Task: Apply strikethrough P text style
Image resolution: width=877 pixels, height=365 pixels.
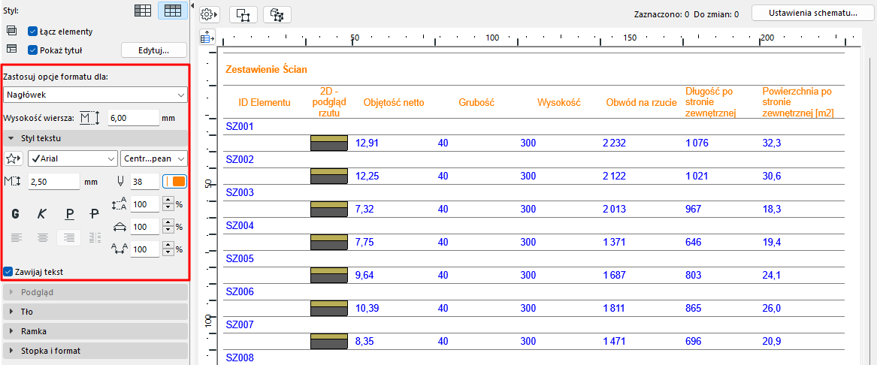Action: click(95, 213)
